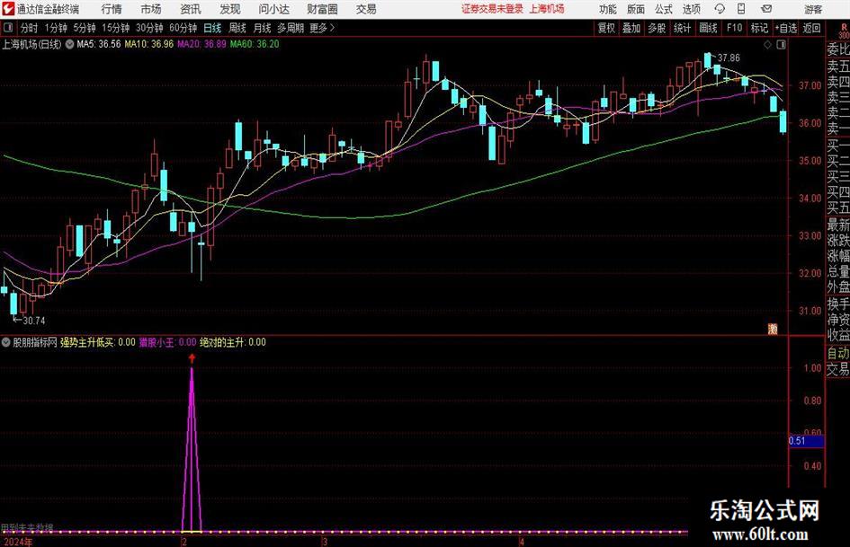Expand the 更多 periods chevron
Screen dimensions: 850x547
(322, 28)
